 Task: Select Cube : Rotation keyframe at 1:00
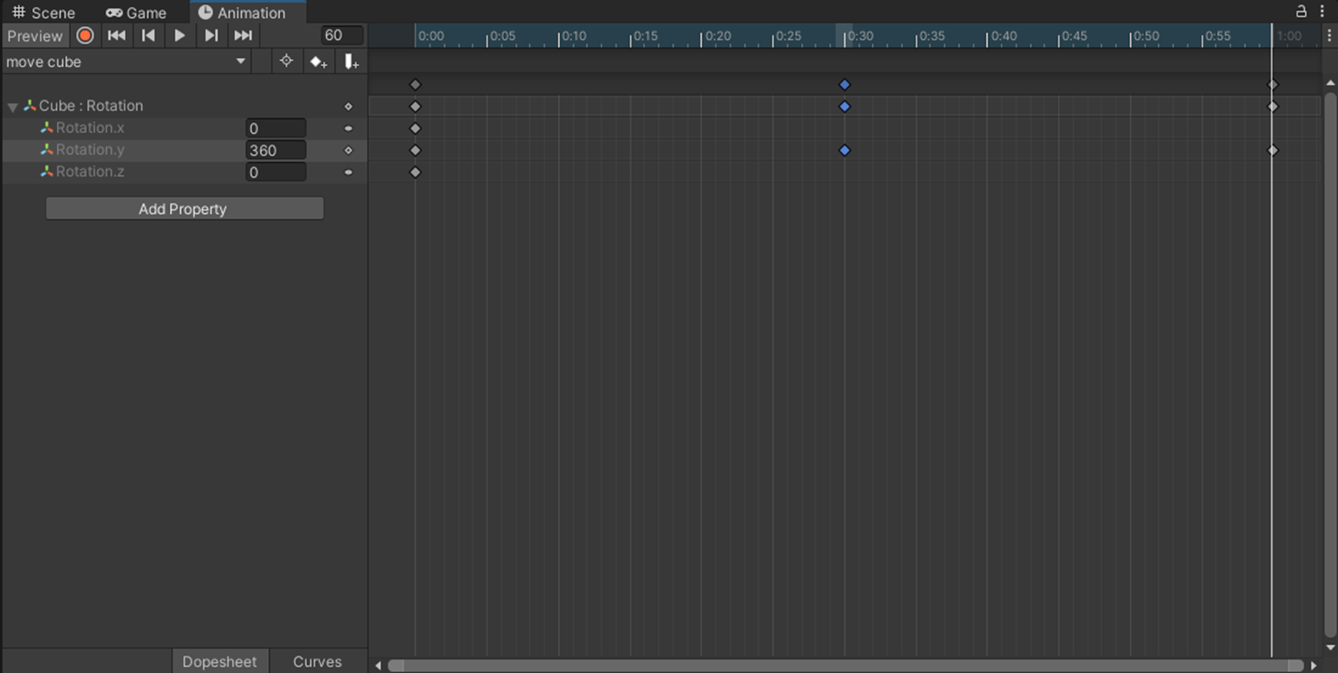[x=1273, y=107]
